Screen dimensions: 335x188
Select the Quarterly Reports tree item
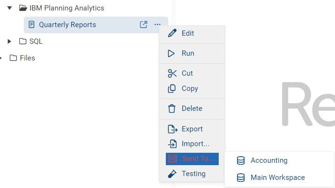click(96, 25)
